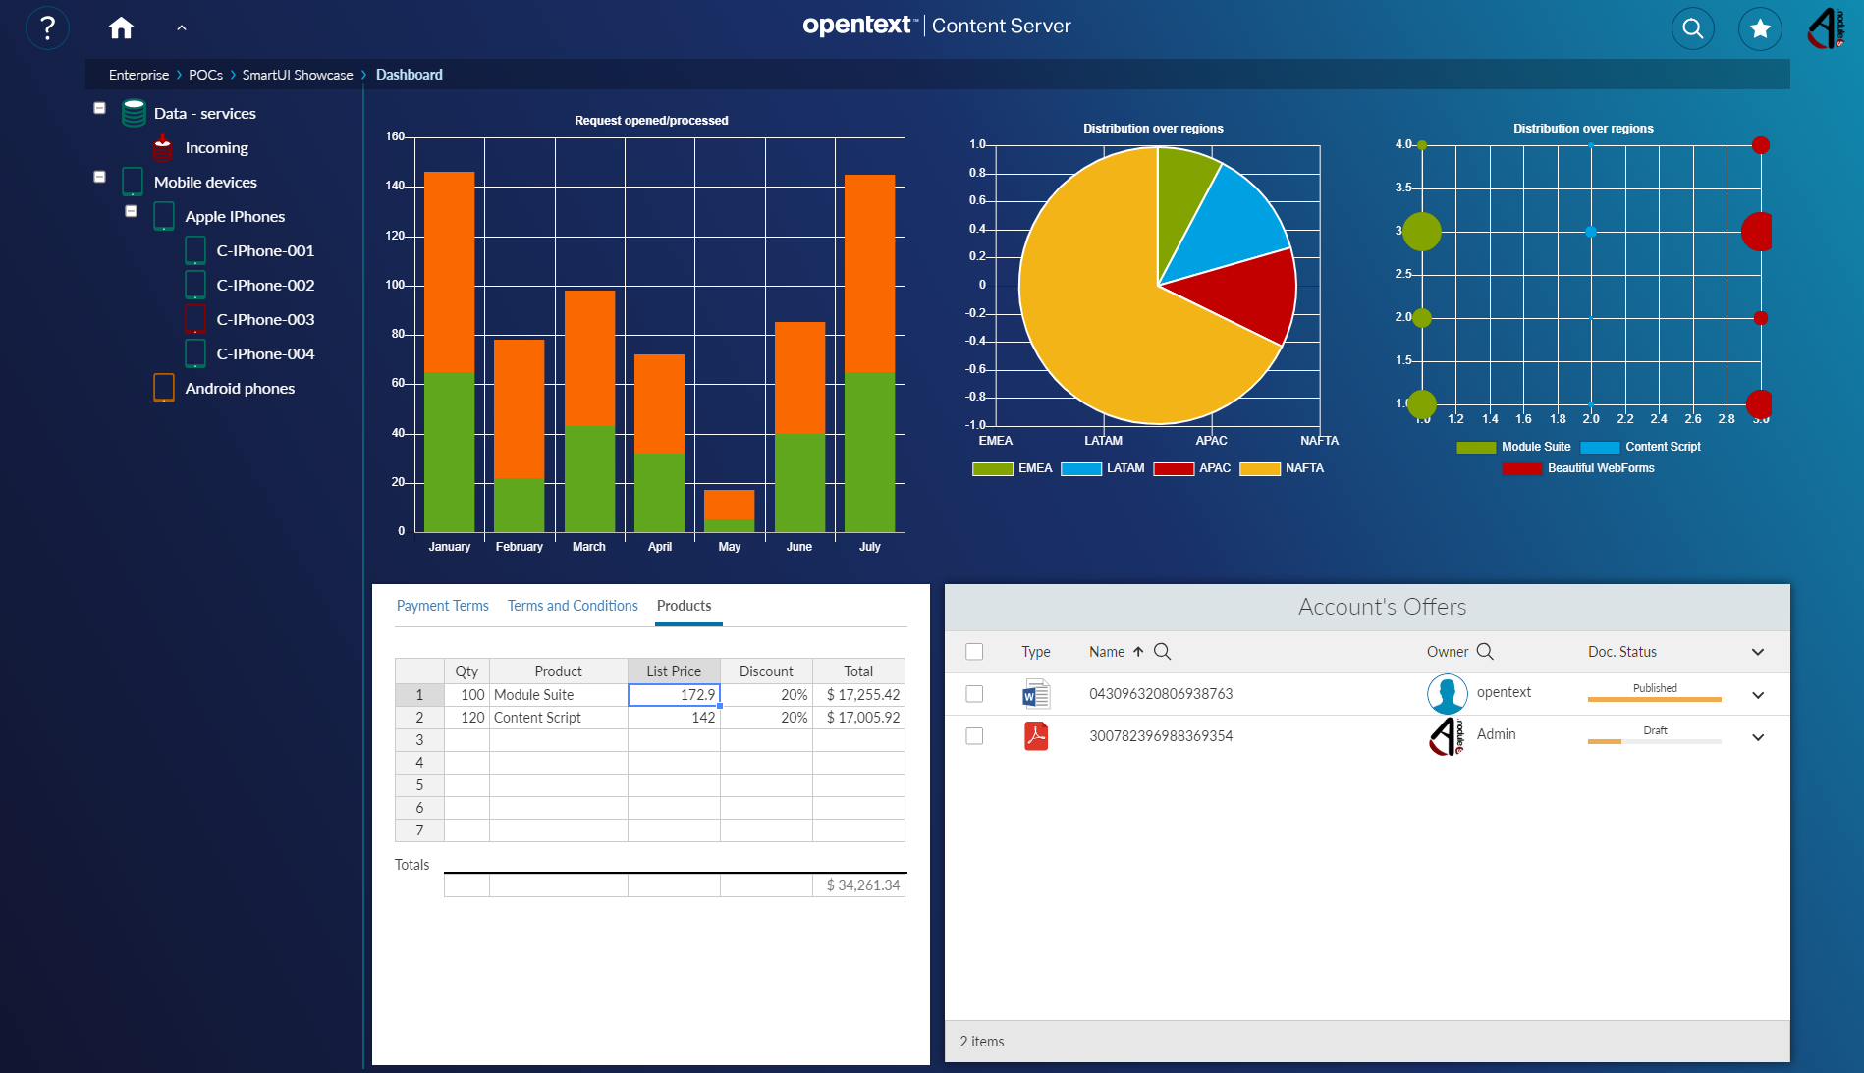Switch to the Products tab
1864x1073 pixels.
(684, 606)
